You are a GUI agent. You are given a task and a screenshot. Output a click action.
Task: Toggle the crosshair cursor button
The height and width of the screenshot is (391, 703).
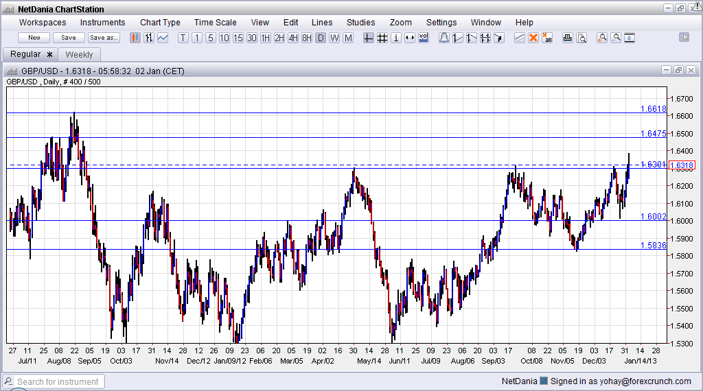tap(369, 38)
